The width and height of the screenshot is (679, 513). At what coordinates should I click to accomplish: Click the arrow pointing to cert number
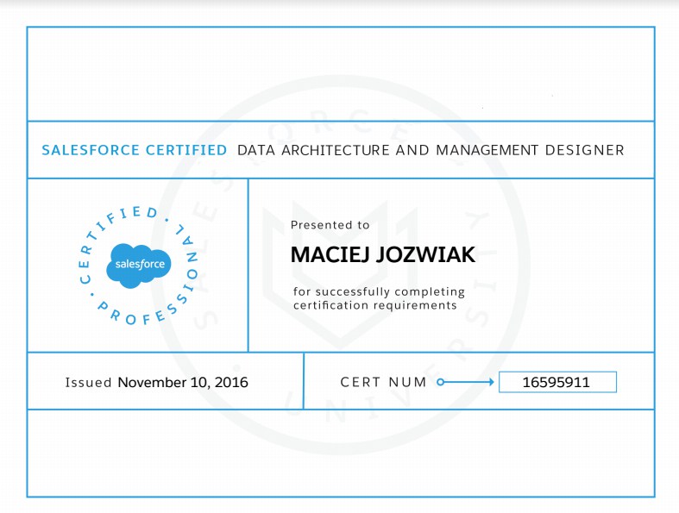tap(466, 382)
